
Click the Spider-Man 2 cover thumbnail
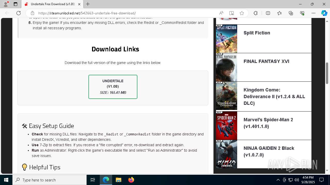(x=227, y=126)
